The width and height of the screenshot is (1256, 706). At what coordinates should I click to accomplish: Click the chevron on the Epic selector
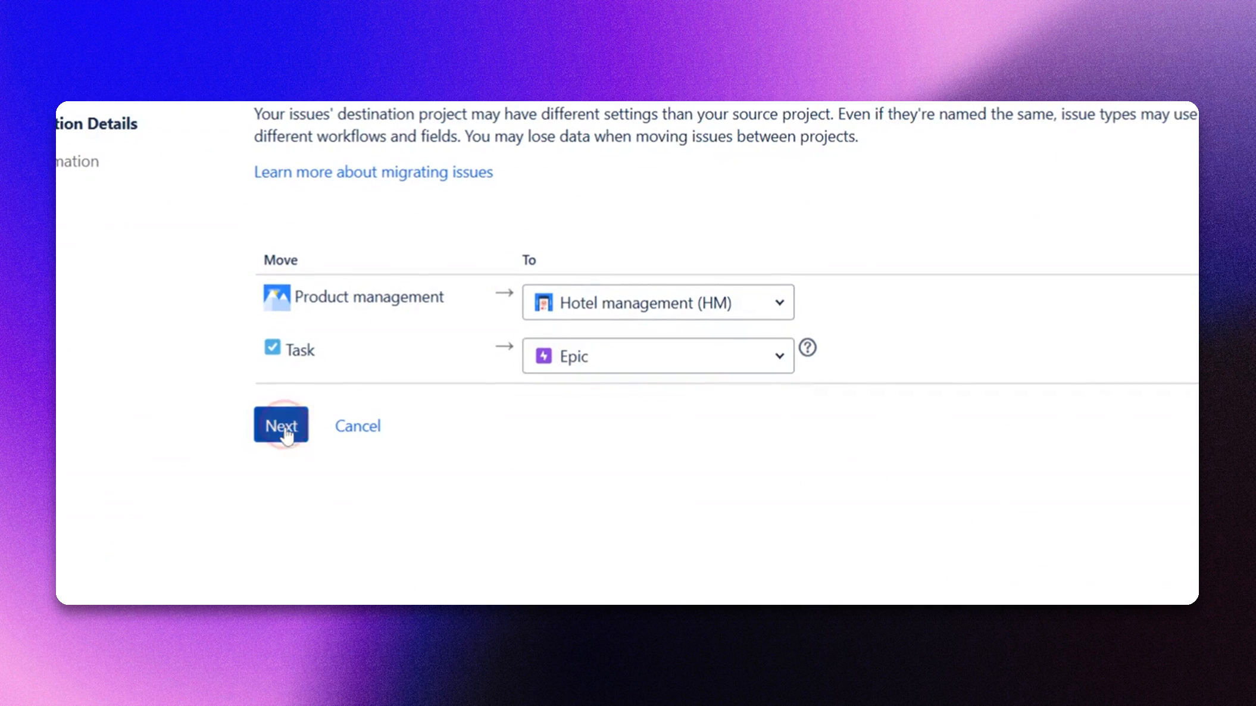tap(779, 355)
